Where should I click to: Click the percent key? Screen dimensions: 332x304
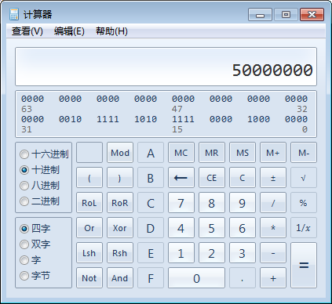click(x=304, y=203)
